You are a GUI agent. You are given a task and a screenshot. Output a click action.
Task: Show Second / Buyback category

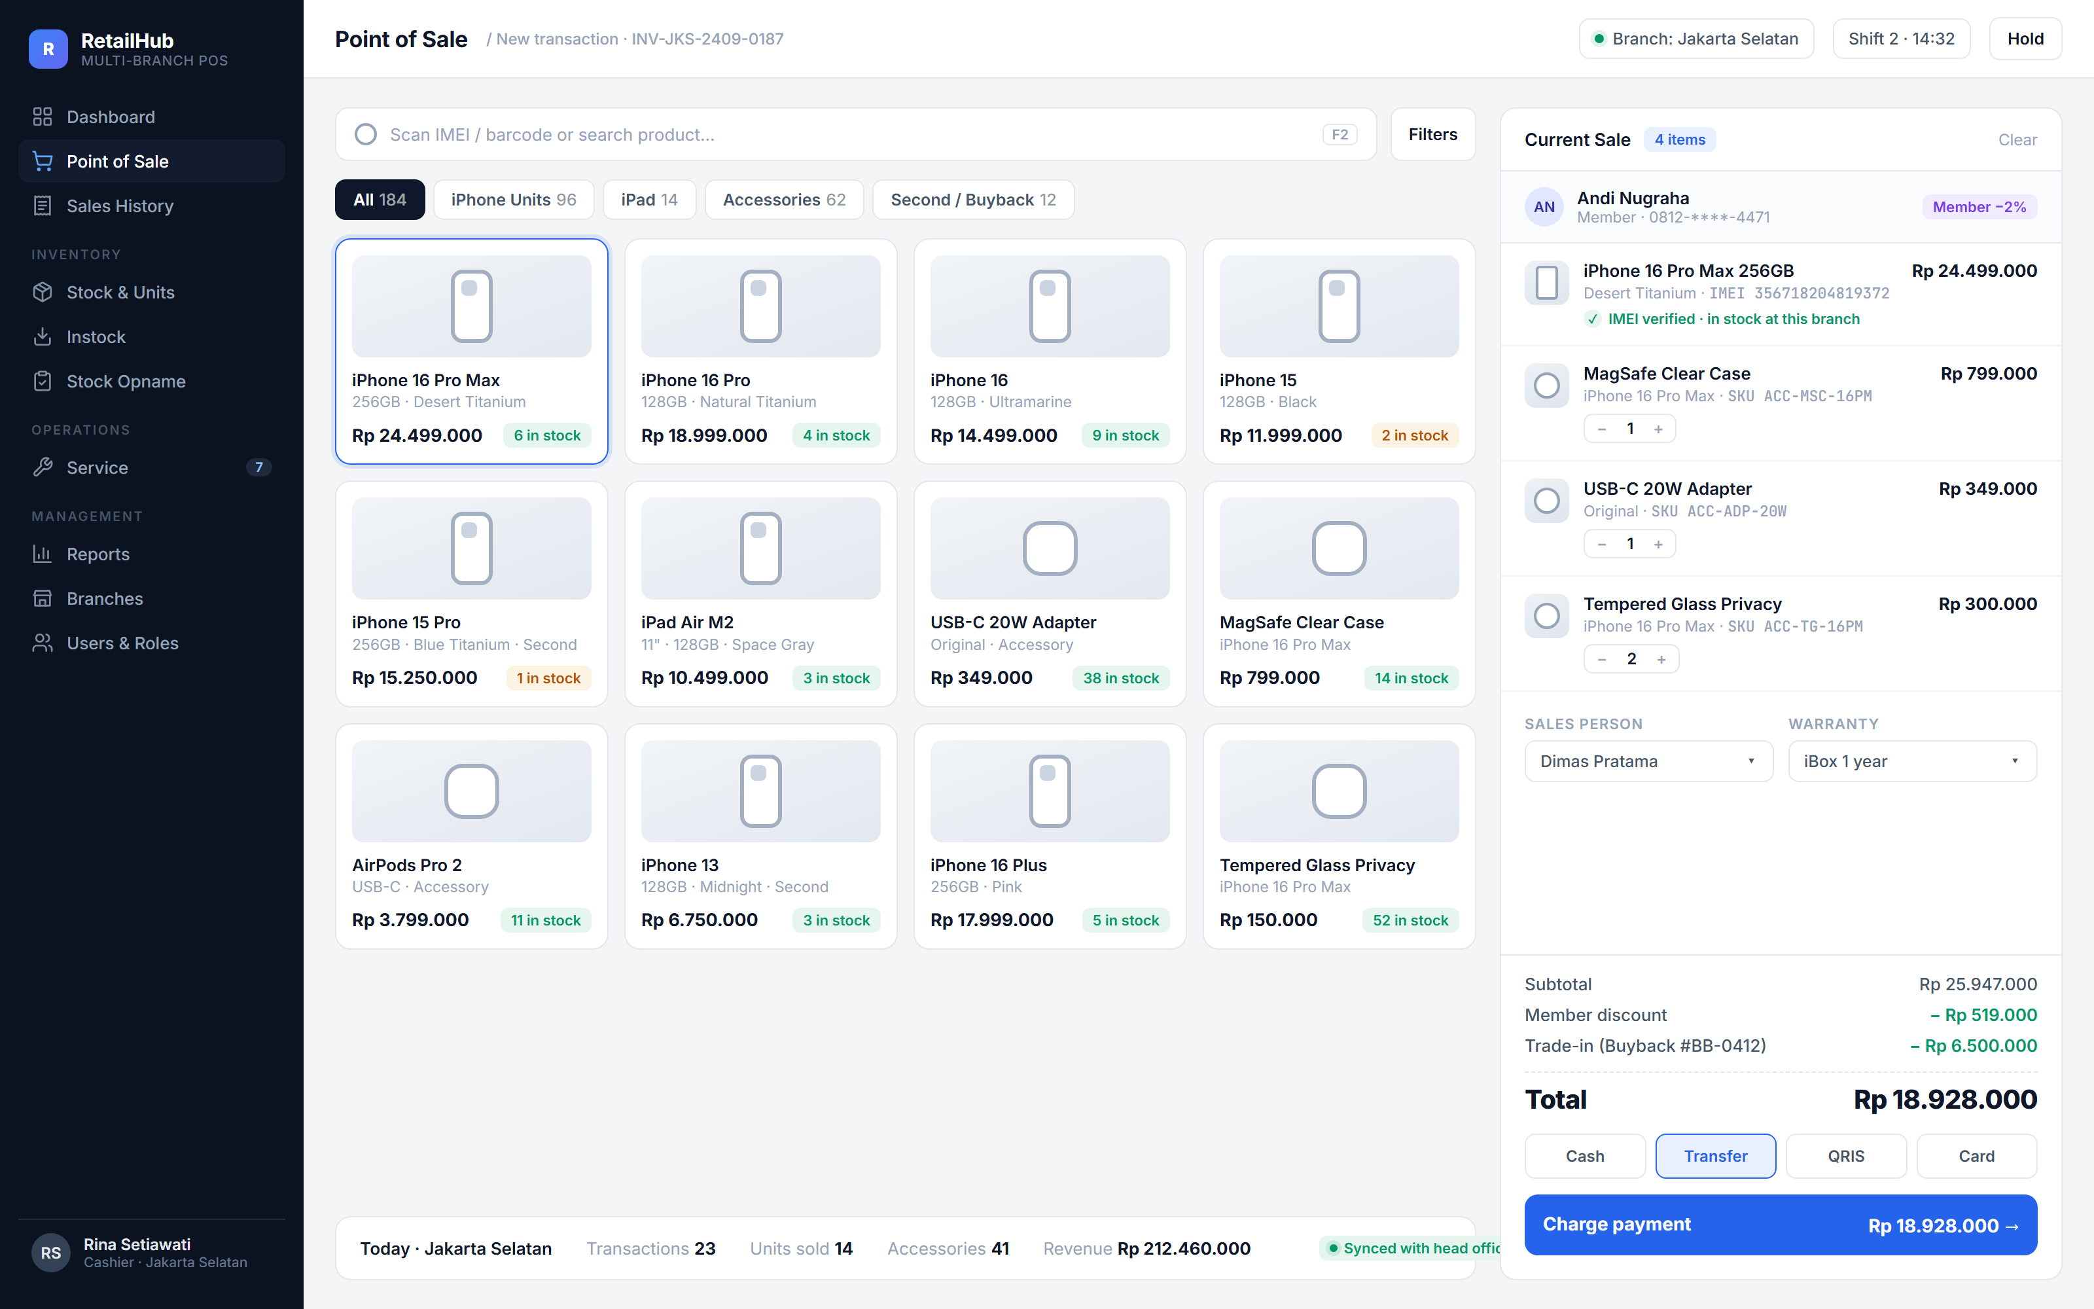point(972,200)
